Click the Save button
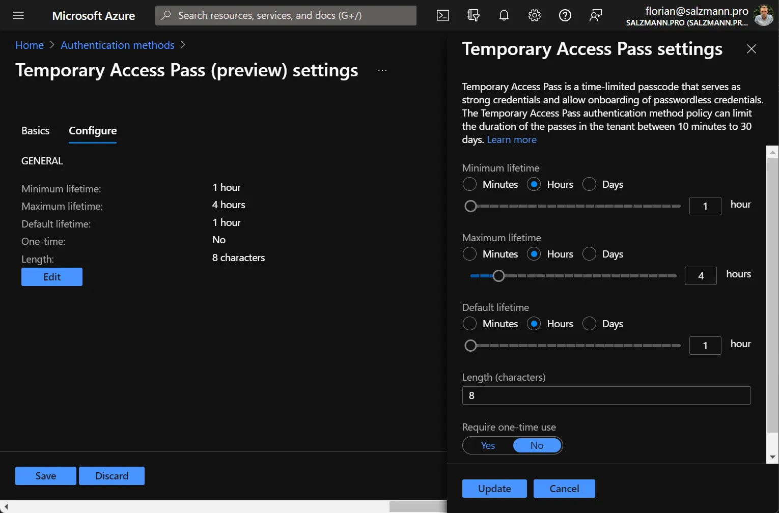The image size is (779, 513). pos(46,476)
